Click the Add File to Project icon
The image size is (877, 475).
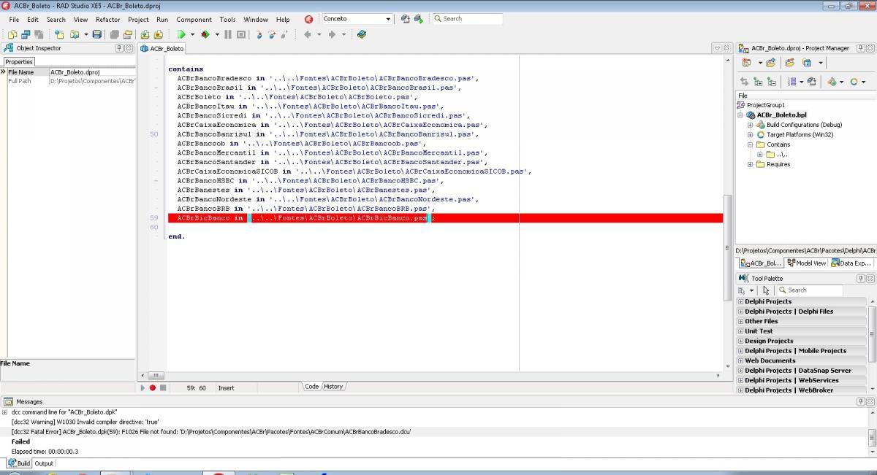pyautogui.click(x=145, y=34)
